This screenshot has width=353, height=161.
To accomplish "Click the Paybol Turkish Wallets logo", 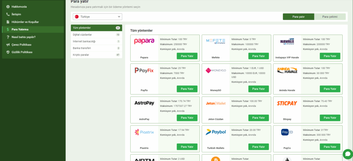I will tap(215, 132).
